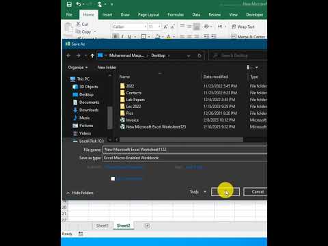This screenshot has width=328, height=246.
Task: Click the Search Desktop field
Action: pyautogui.click(x=238, y=55)
